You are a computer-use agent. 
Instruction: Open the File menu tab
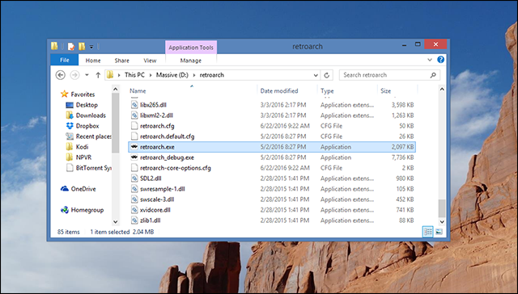(x=65, y=60)
